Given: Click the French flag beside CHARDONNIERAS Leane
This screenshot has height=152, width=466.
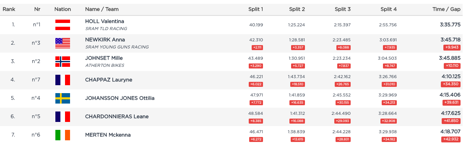Looking at the screenshot, I should pos(63,117).
